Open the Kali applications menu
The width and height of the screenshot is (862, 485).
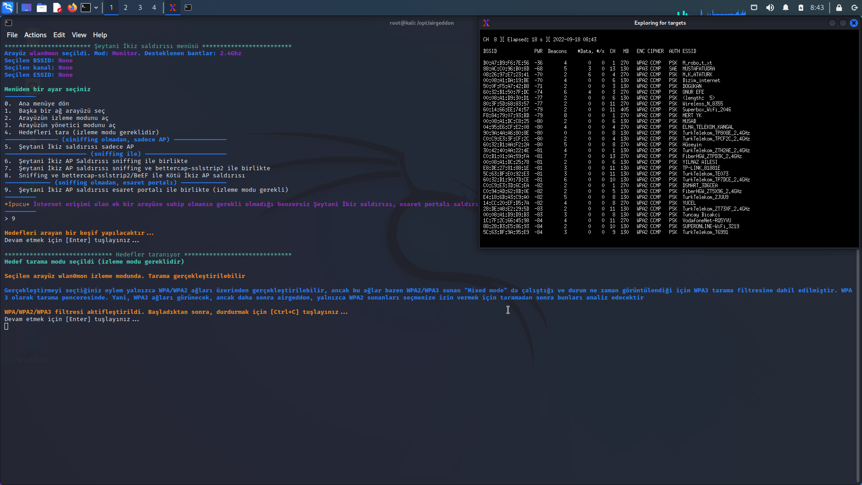pyautogui.click(x=8, y=8)
